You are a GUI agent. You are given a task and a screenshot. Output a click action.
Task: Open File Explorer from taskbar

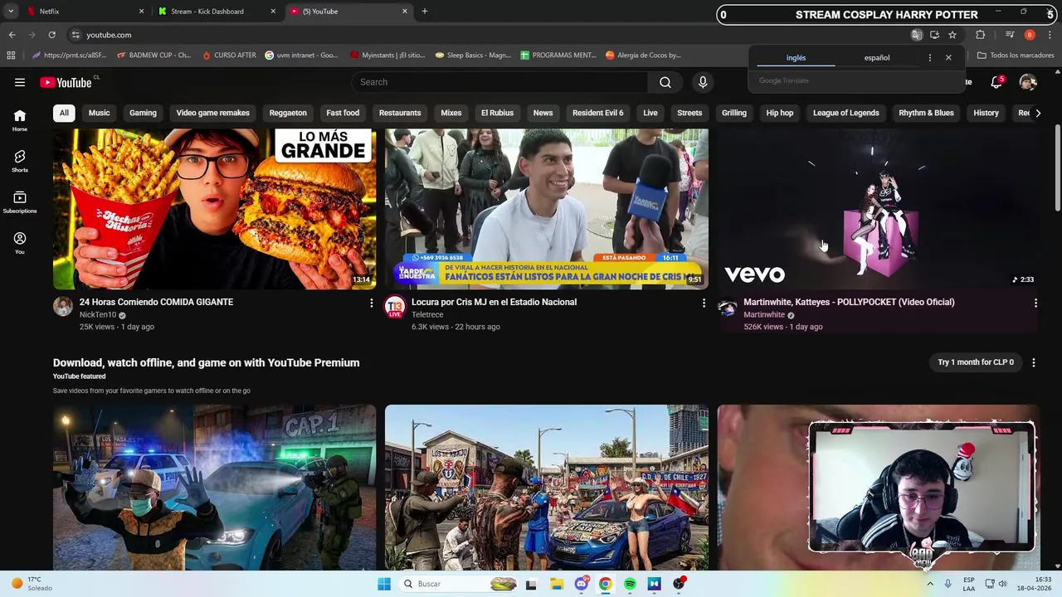[557, 584]
